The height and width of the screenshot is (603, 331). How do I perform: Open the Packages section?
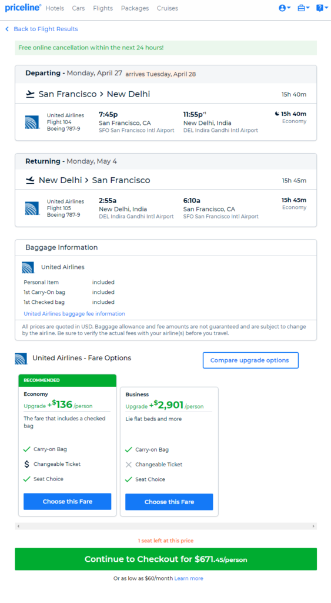tap(135, 8)
